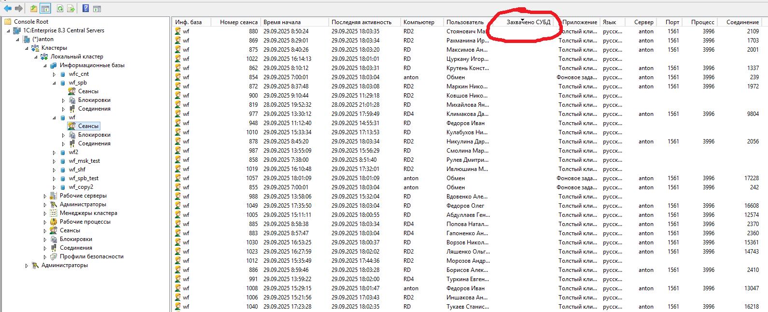Click the blue Back arrow in toolbar
This screenshot has height=312, width=768.
[x=8, y=8]
